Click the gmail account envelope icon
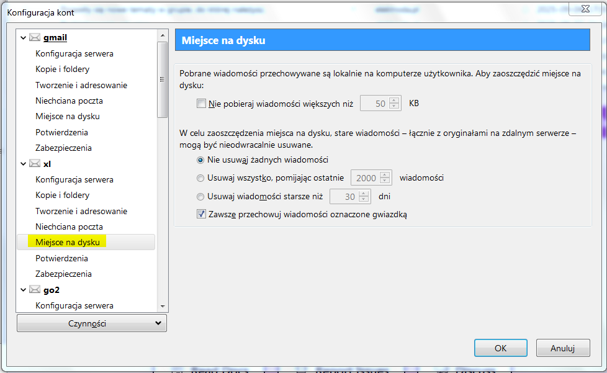 coord(35,37)
